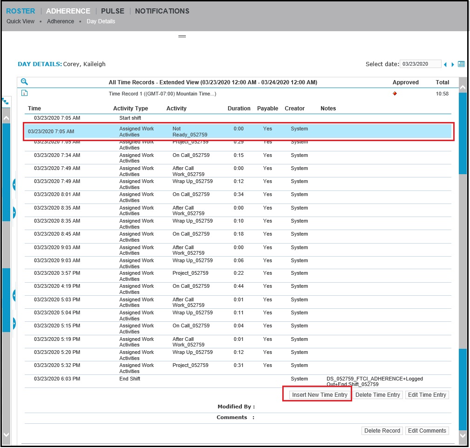Select the 9:03 AM After Call Work row

coord(238,250)
